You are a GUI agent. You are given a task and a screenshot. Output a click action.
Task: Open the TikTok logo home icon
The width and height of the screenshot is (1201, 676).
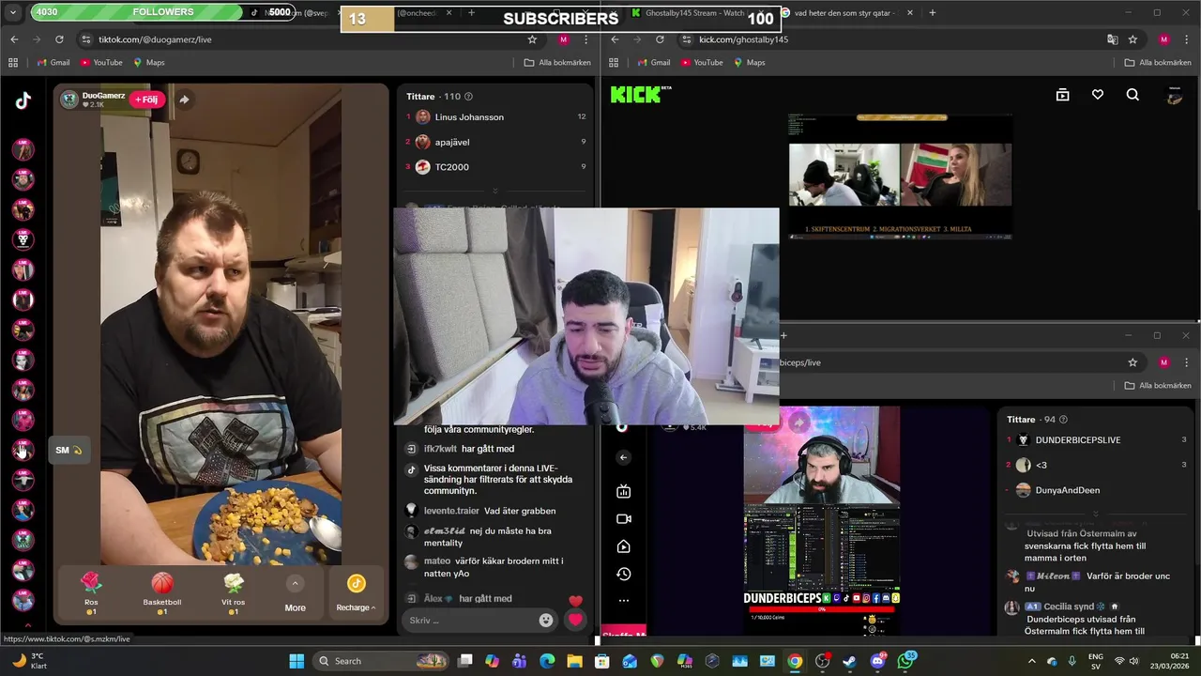(23, 100)
